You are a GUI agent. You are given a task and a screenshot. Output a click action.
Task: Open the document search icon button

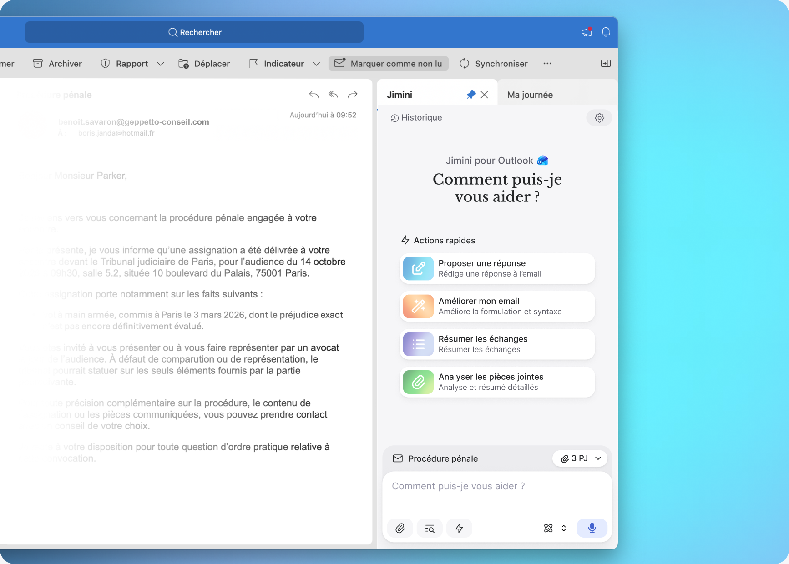[x=430, y=528]
